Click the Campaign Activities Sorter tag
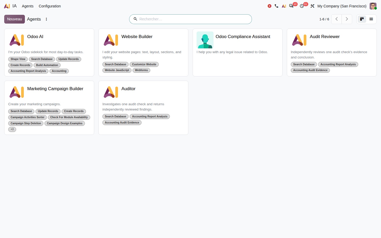 point(28,117)
